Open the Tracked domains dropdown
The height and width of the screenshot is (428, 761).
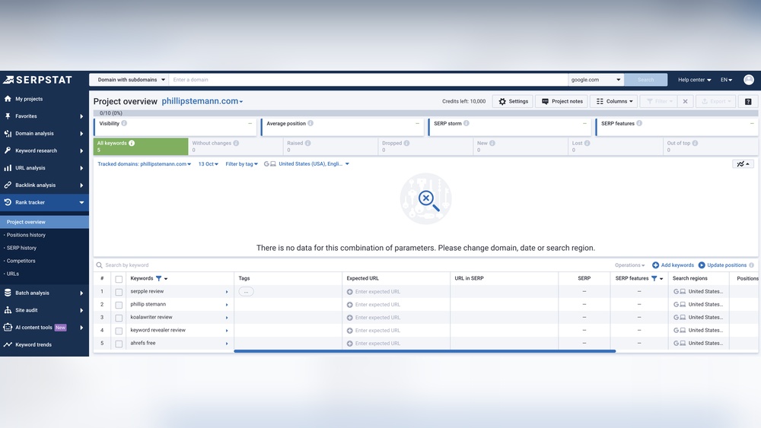[x=144, y=164]
